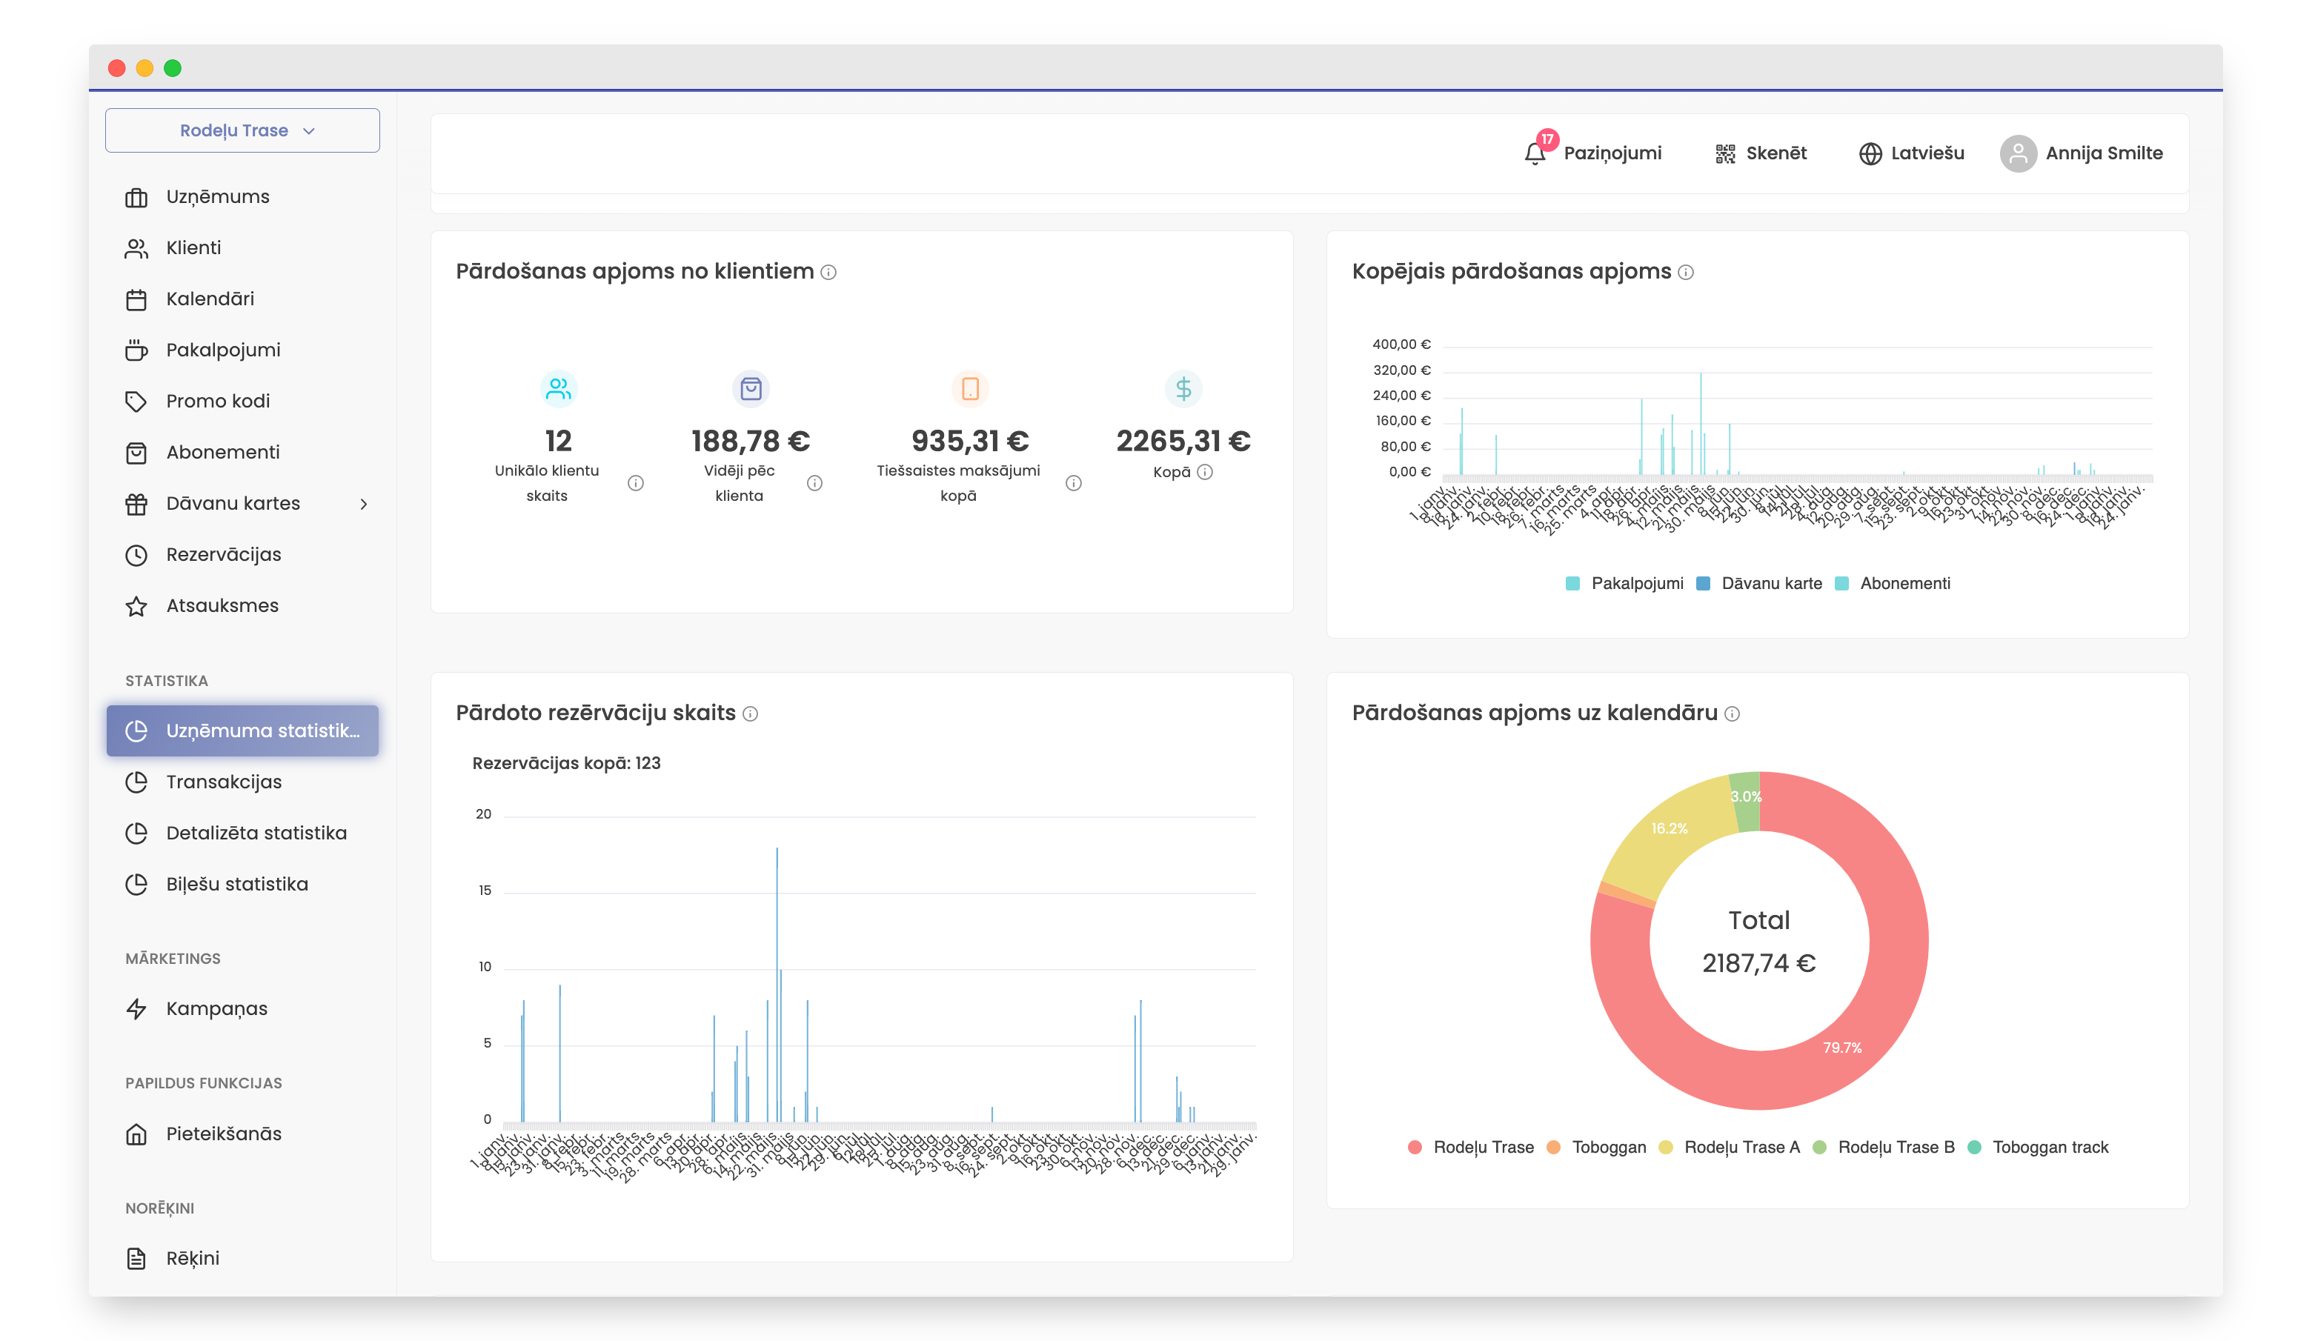The image size is (2312, 1341).
Task: Expand the Dāvanu kartes submenu chevron
Action: click(365, 504)
